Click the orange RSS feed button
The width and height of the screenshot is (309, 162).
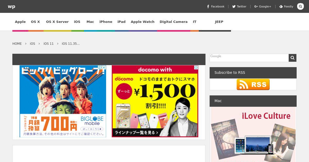click(253, 84)
